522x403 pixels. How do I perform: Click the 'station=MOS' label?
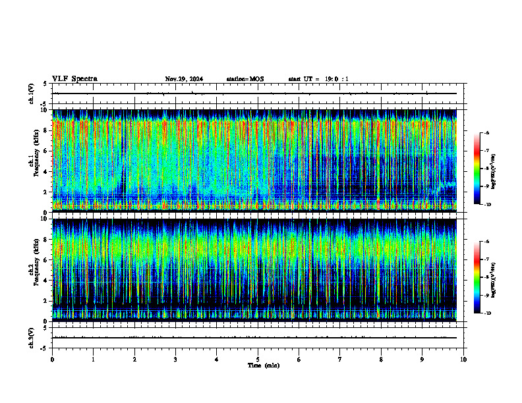[245, 79]
